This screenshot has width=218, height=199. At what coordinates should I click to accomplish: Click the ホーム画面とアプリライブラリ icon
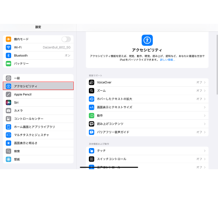pyautogui.click(x=8, y=127)
